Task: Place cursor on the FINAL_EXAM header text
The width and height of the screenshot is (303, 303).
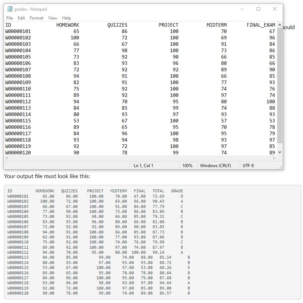Action: click(261, 25)
